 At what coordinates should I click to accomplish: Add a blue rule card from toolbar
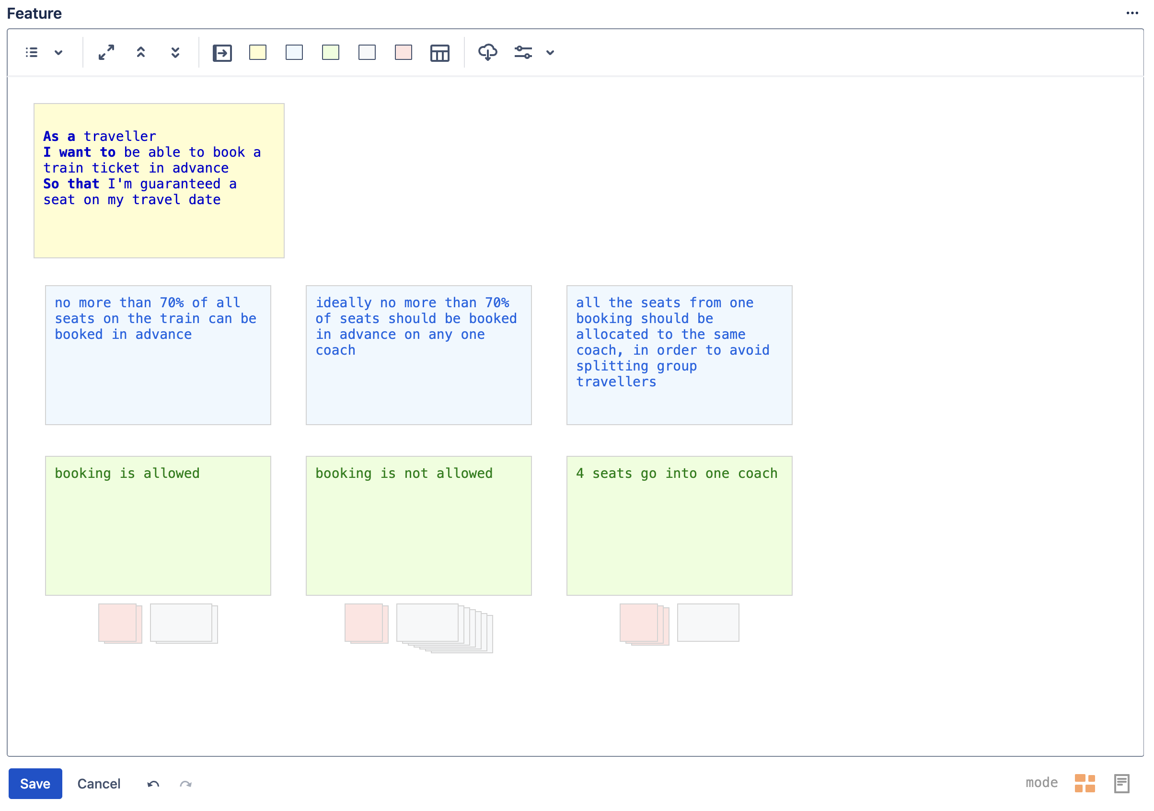(x=294, y=52)
